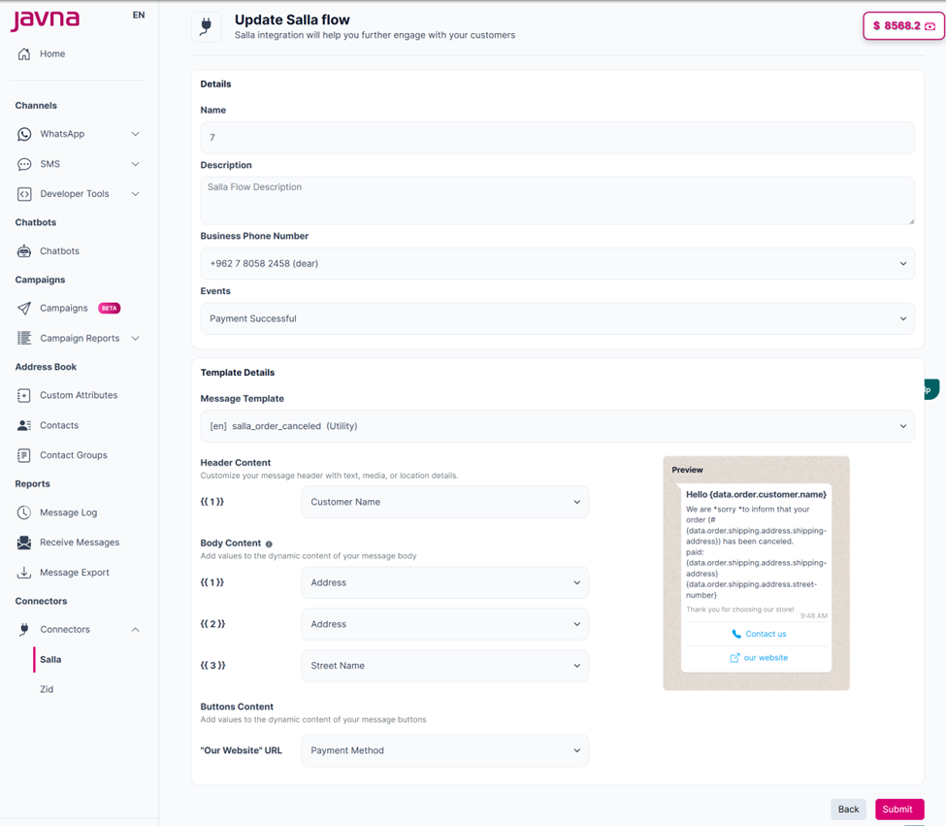Click the Receive Messages envelope icon
Image resolution: width=946 pixels, height=826 pixels.
(x=24, y=543)
